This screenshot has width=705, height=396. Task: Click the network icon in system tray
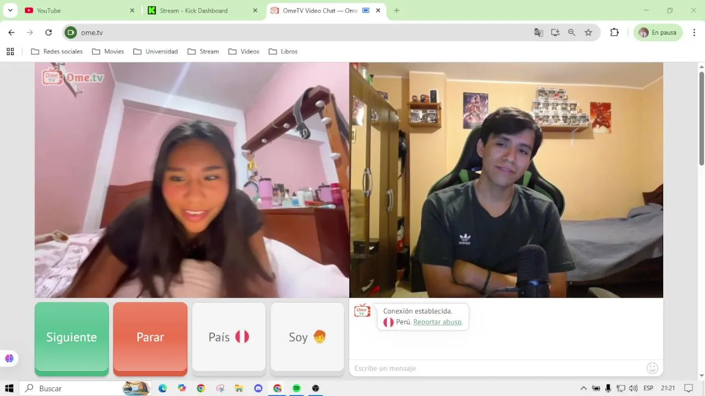click(621, 388)
